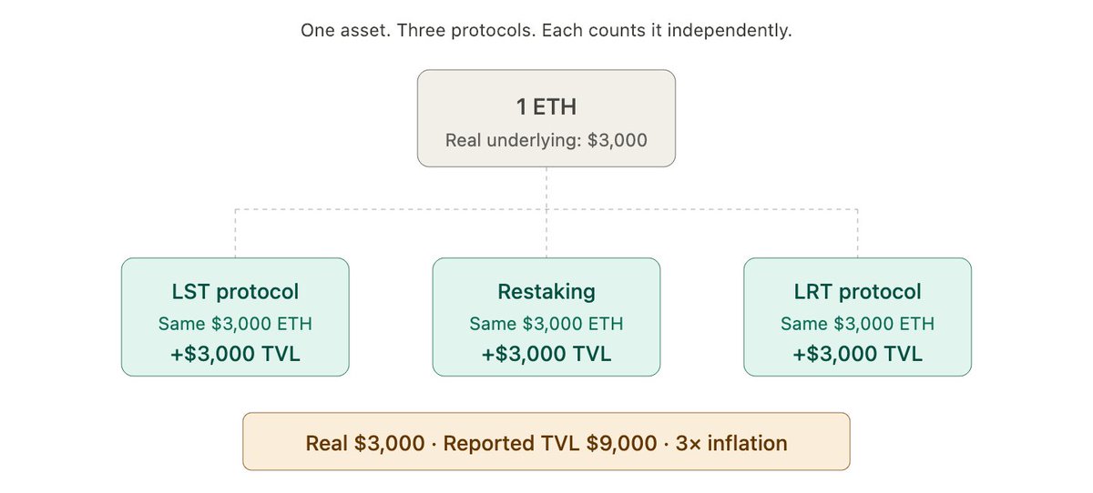1093x493 pixels.
Task: Click '+$3,000 TVL' in the LST protocol box
Action: (x=235, y=354)
